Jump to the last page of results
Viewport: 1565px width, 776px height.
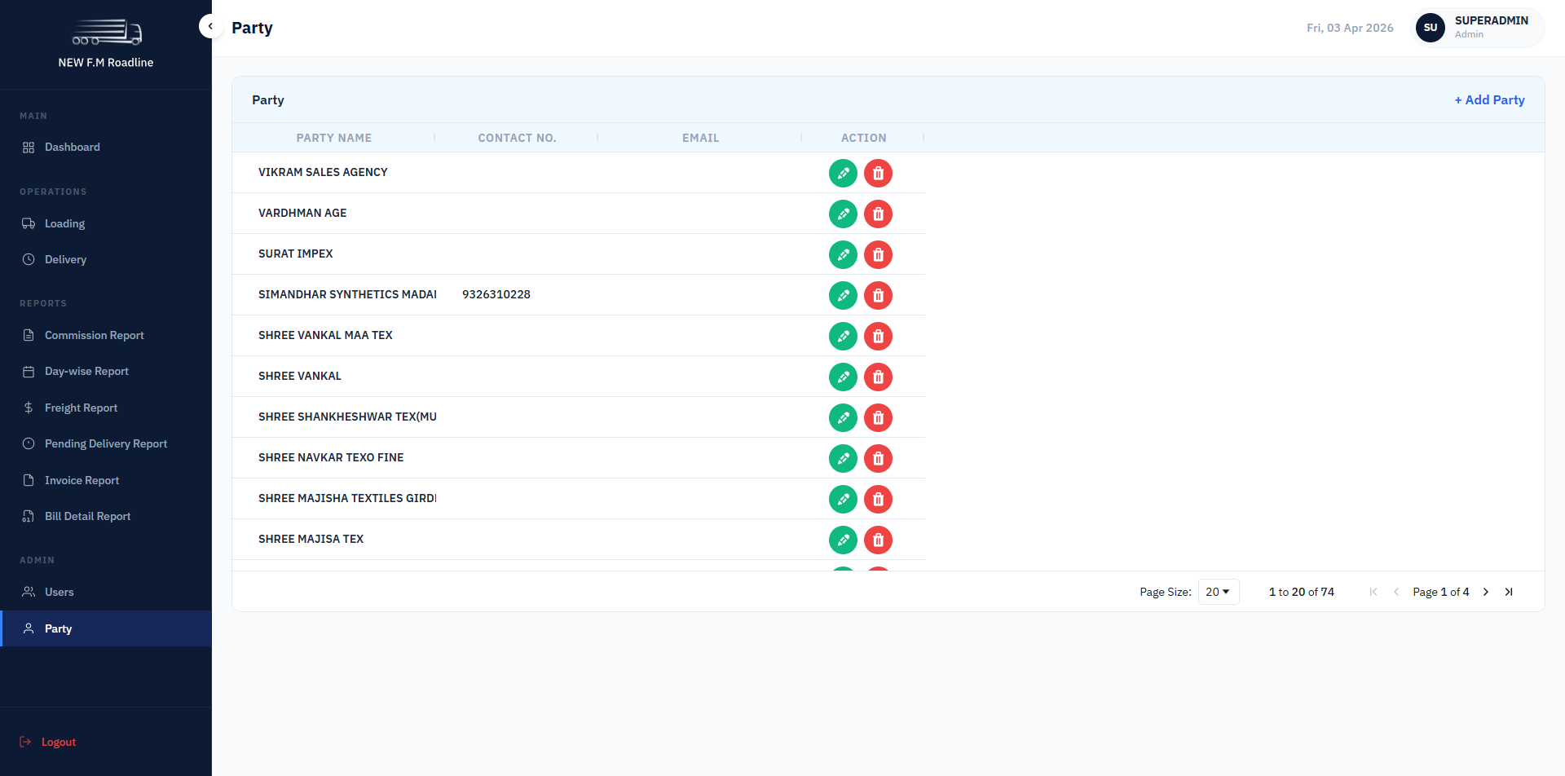coord(1510,592)
